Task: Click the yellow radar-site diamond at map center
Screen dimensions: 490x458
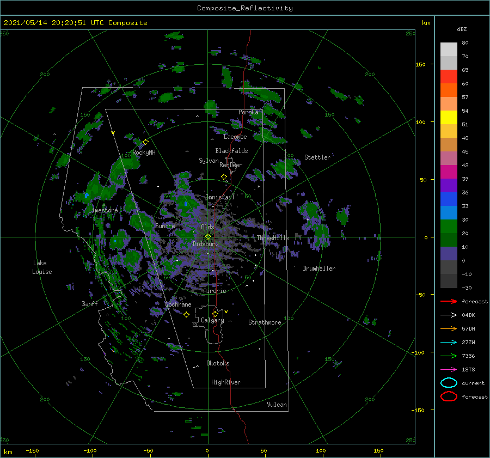Action: pyautogui.click(x=208, y=237)
